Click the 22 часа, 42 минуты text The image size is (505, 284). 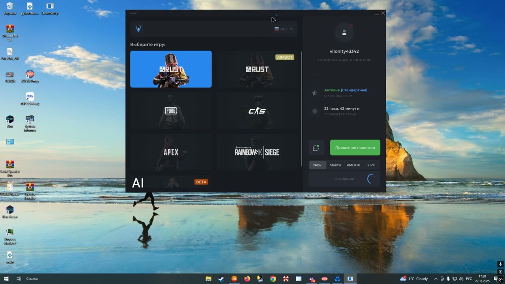pos(342,108)
